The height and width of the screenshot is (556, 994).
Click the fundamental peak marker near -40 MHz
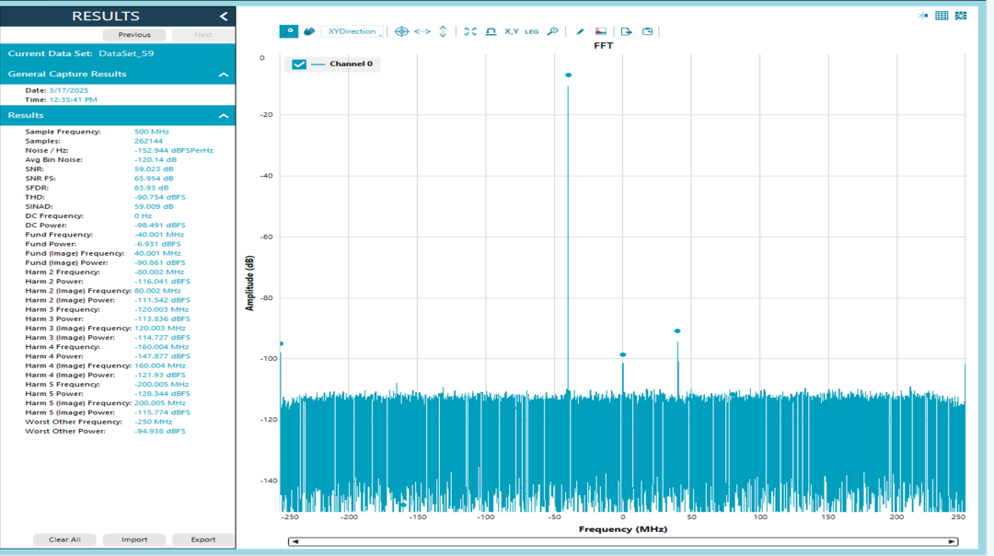click(569, 75)
